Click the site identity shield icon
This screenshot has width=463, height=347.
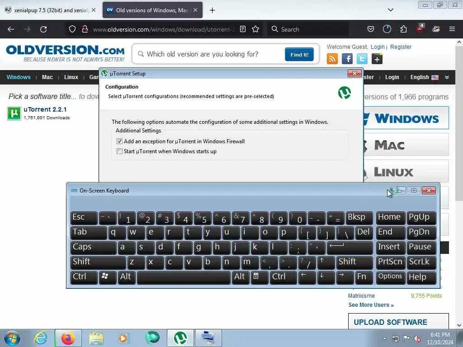[72, 29]
